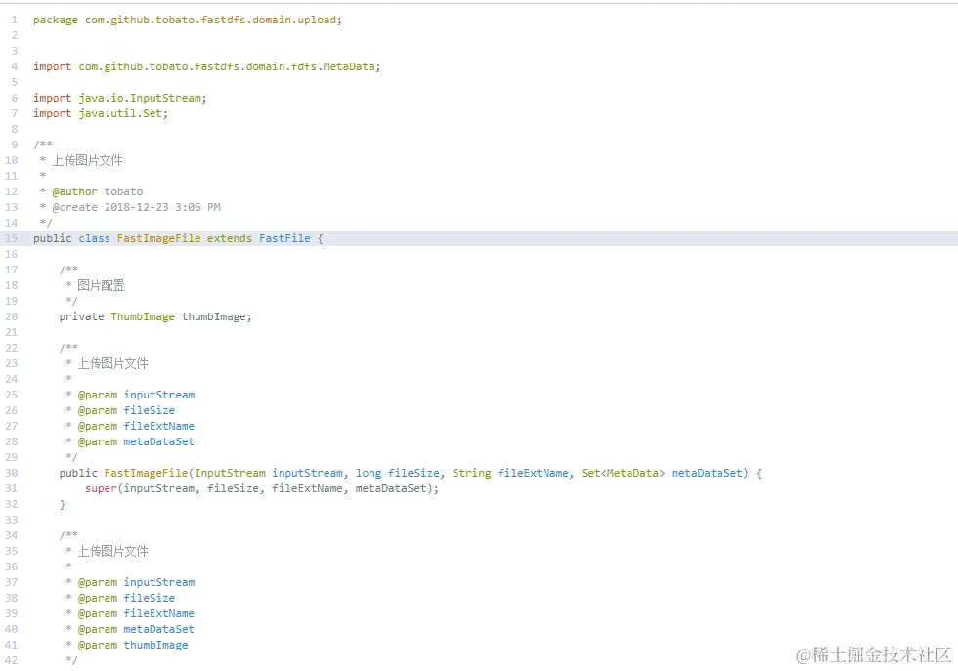This screenshot has width=958, height=671.
Task: Click the field name 'thumbImage;' on line 20
Action: click(x=216, y=316)
